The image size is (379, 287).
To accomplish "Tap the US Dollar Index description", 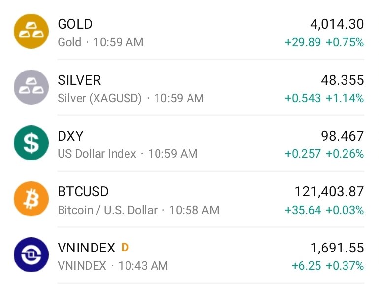I will tap(97, 154).
